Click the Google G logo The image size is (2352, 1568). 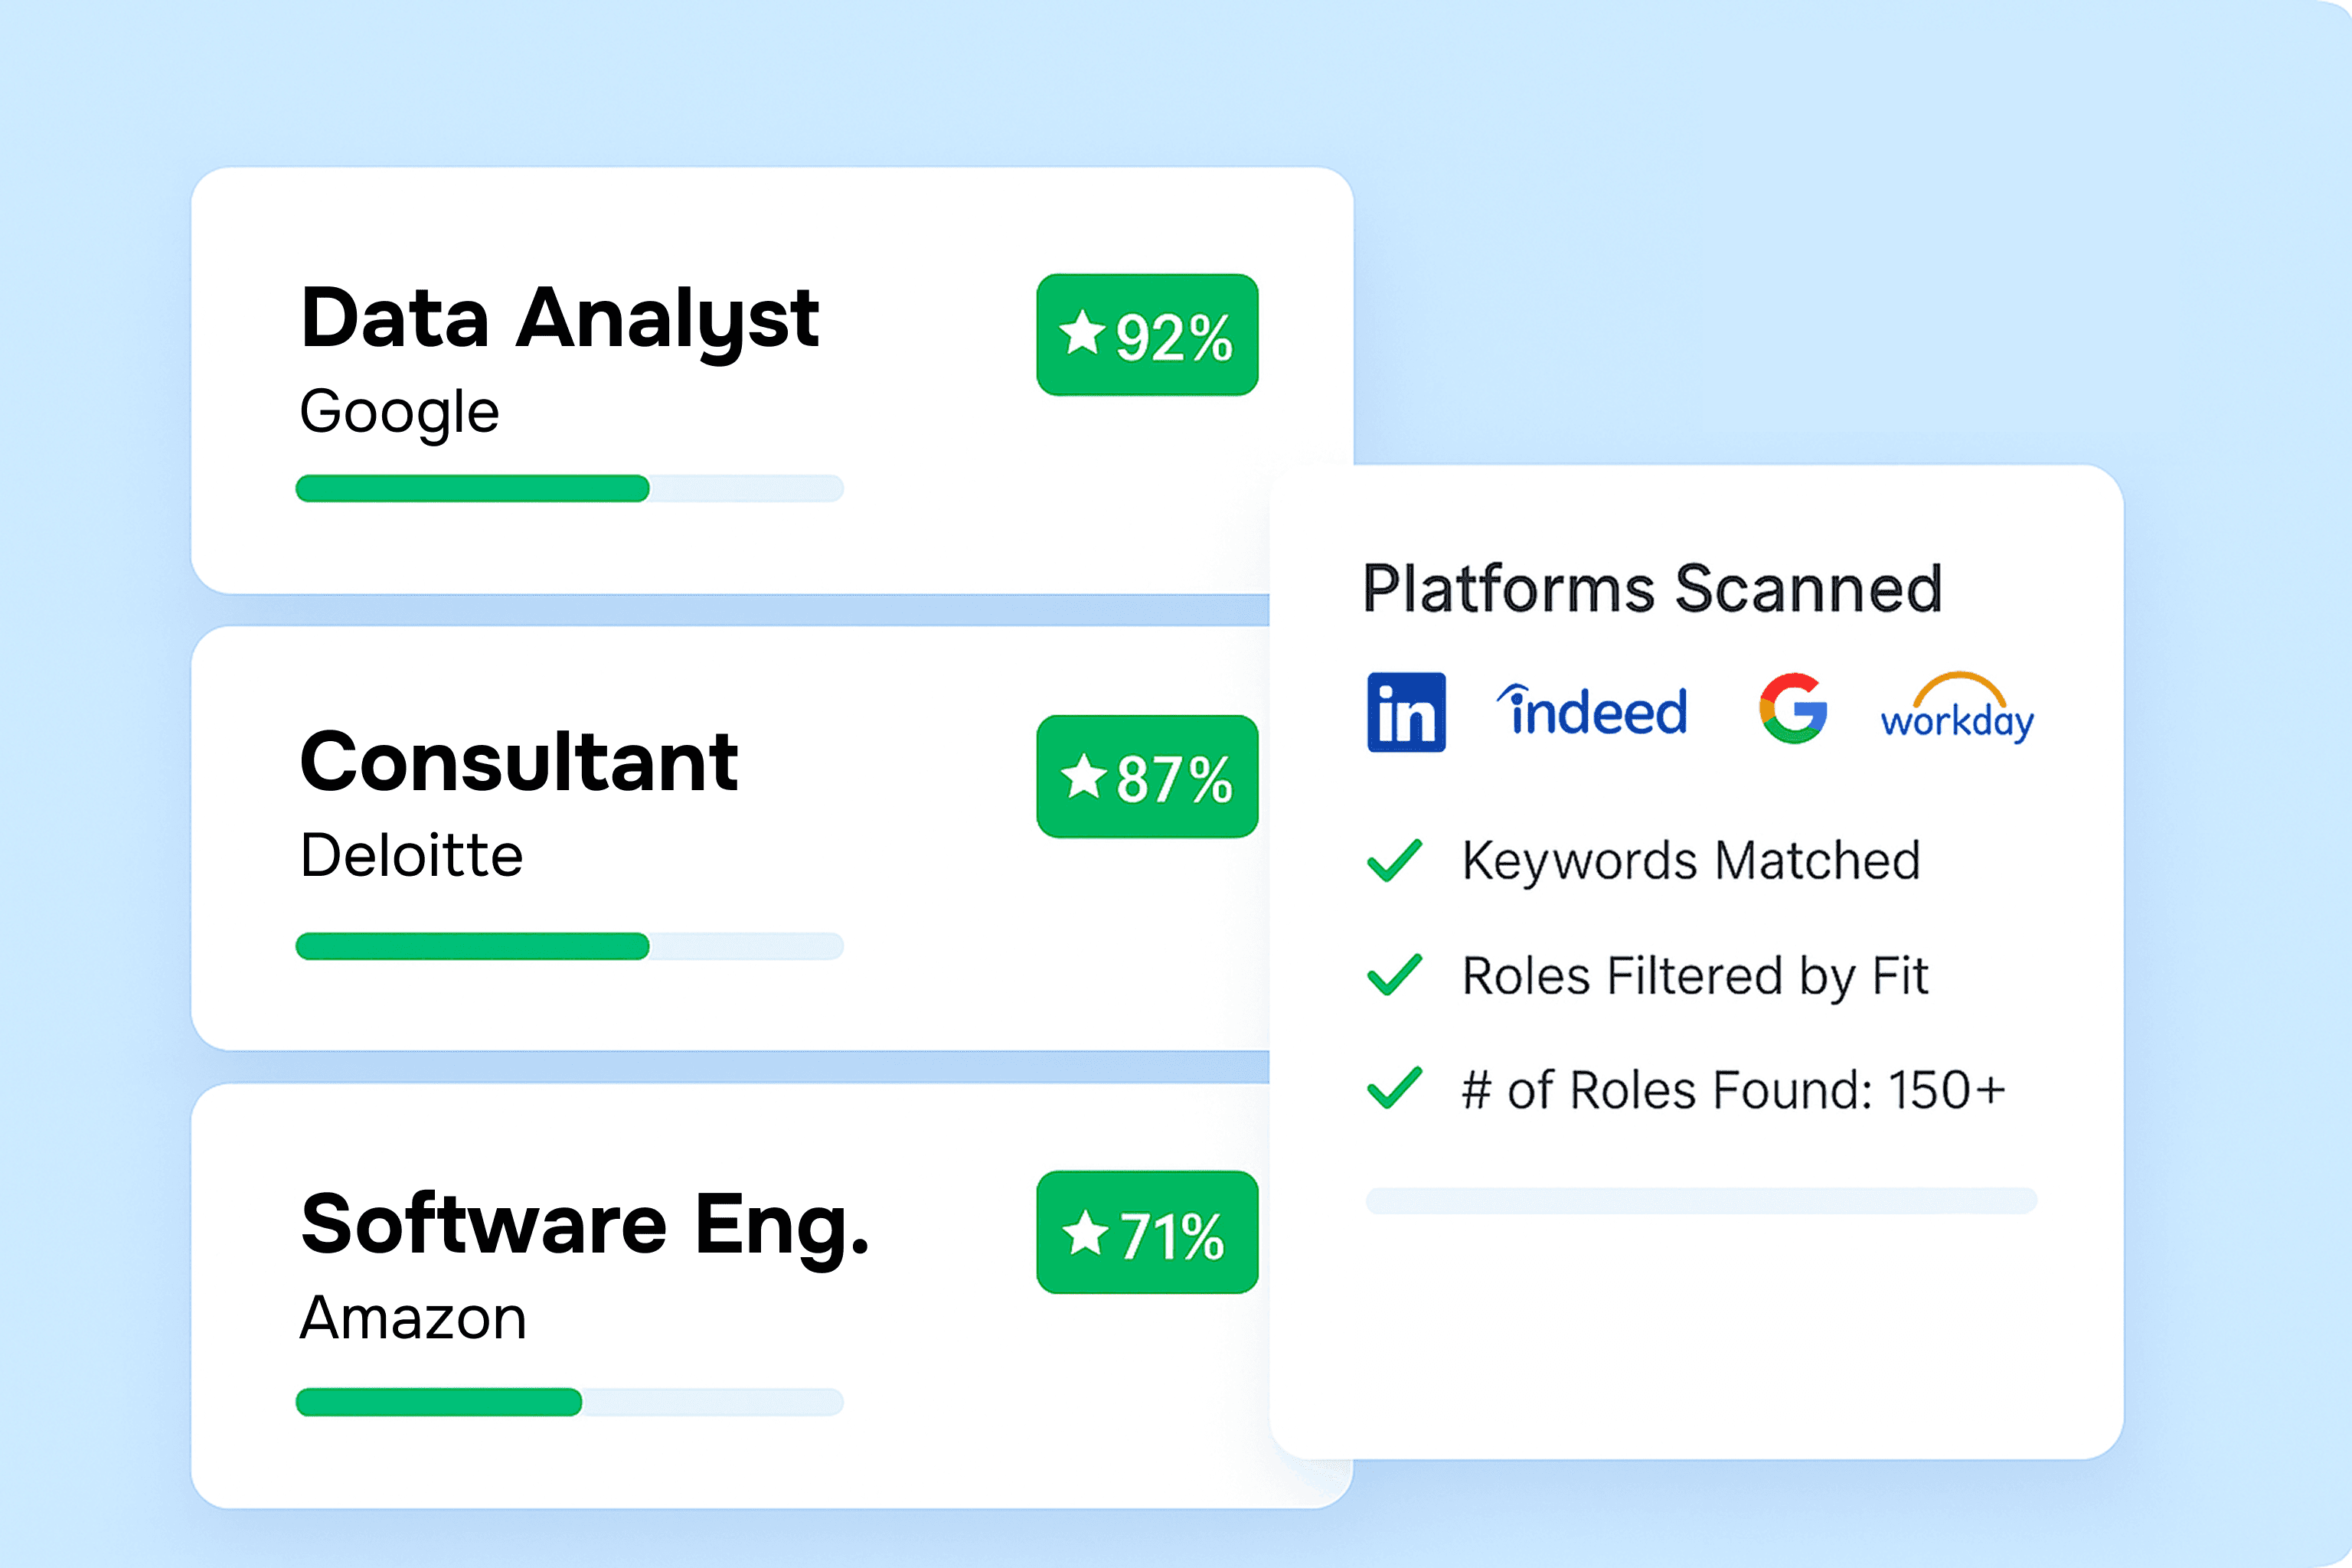(1793, 708)
